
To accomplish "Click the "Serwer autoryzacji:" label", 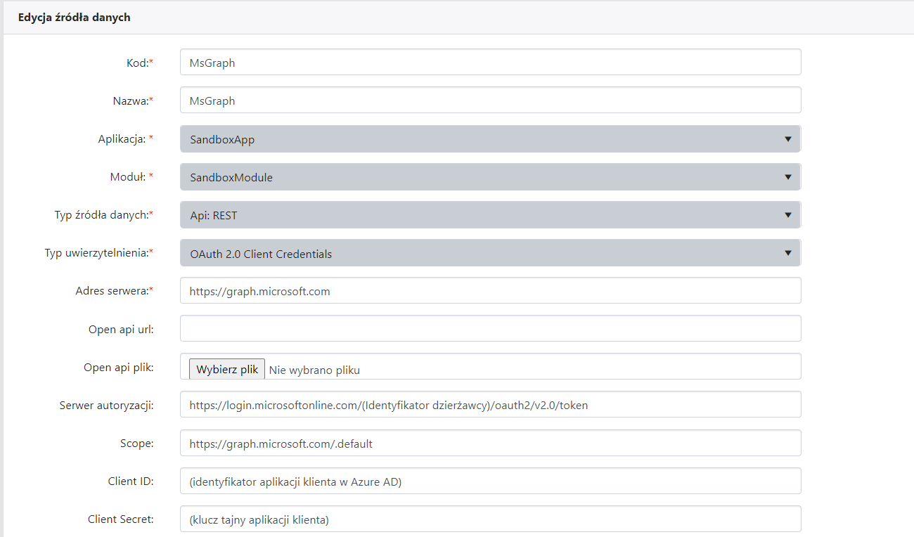I will coord(106,405).
